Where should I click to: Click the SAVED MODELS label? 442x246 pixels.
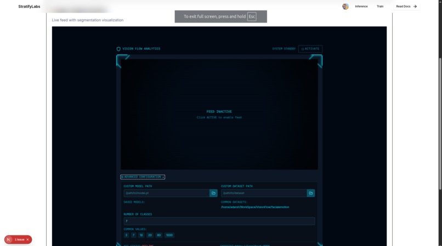coord(134,202)
